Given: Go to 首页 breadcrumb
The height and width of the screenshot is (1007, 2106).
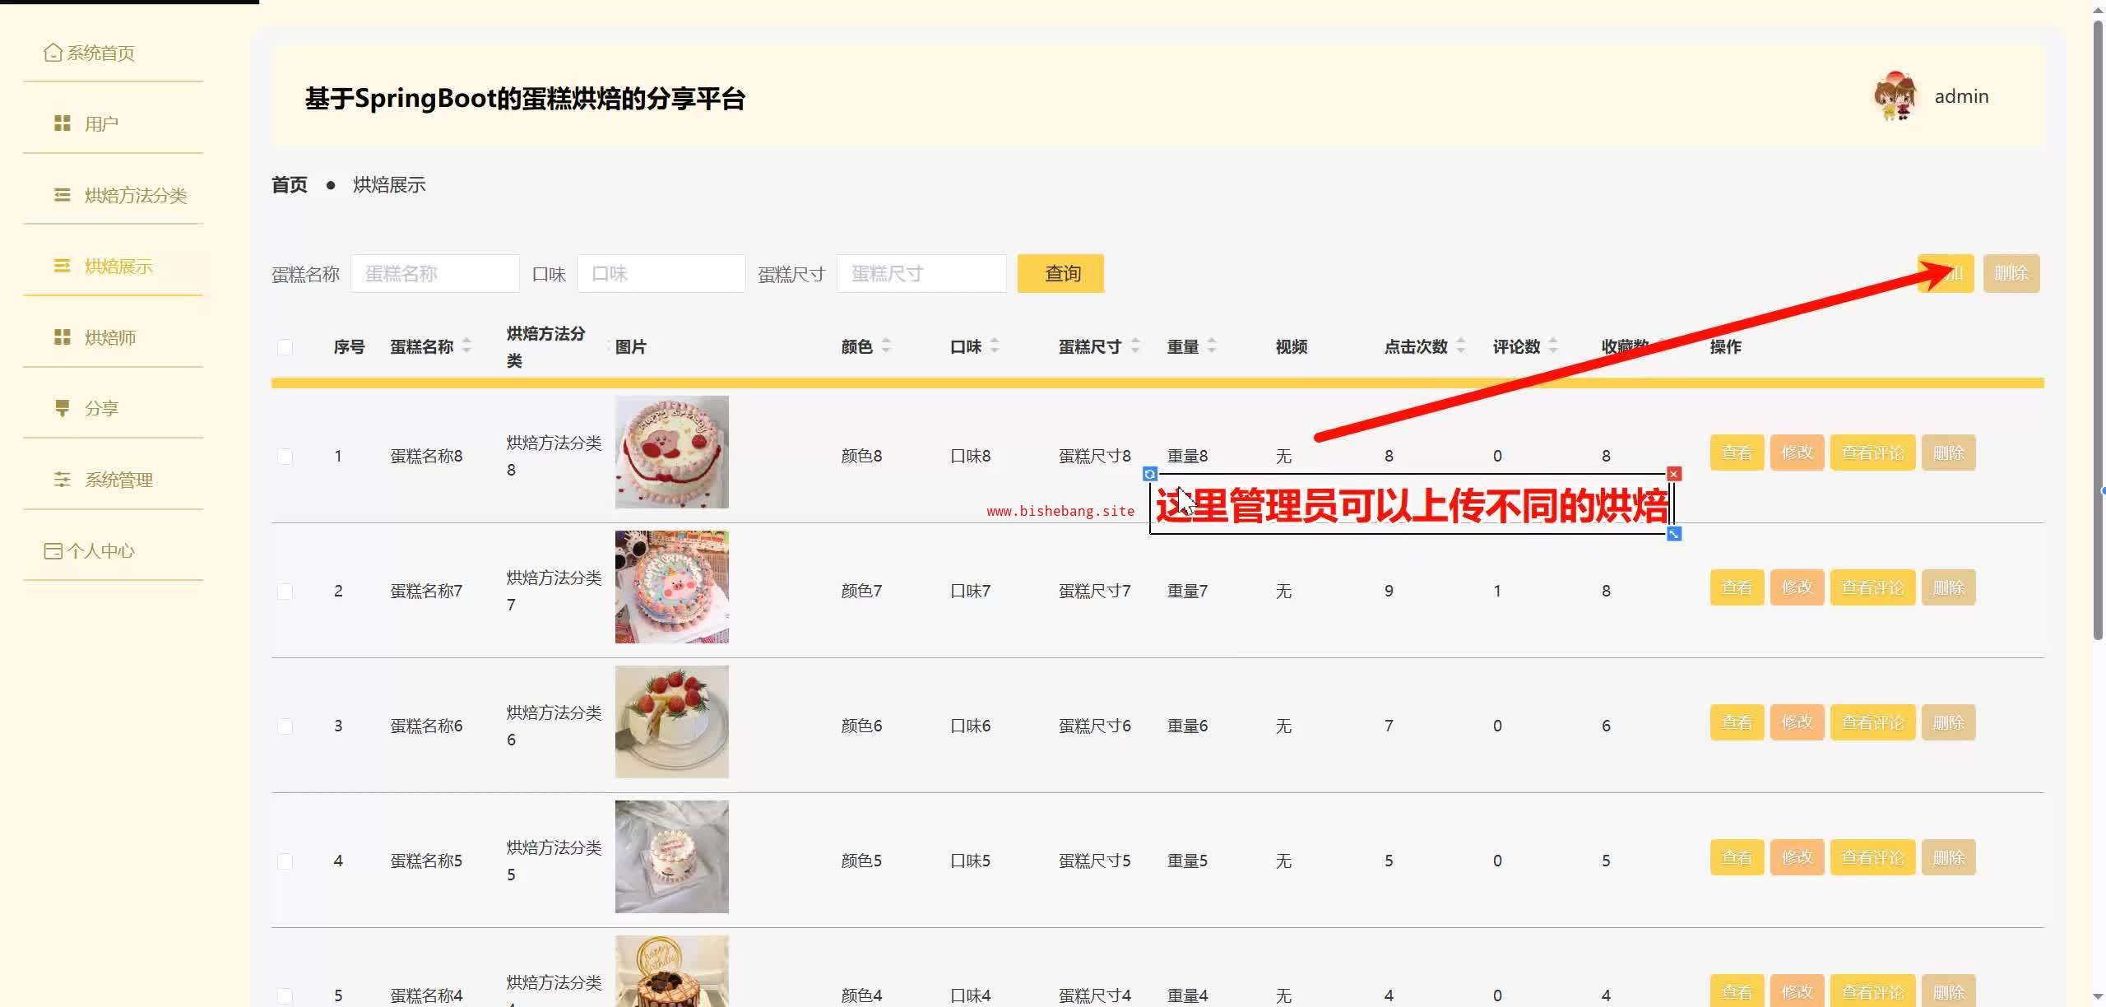Looking at the screenshot, I should 290,185.
